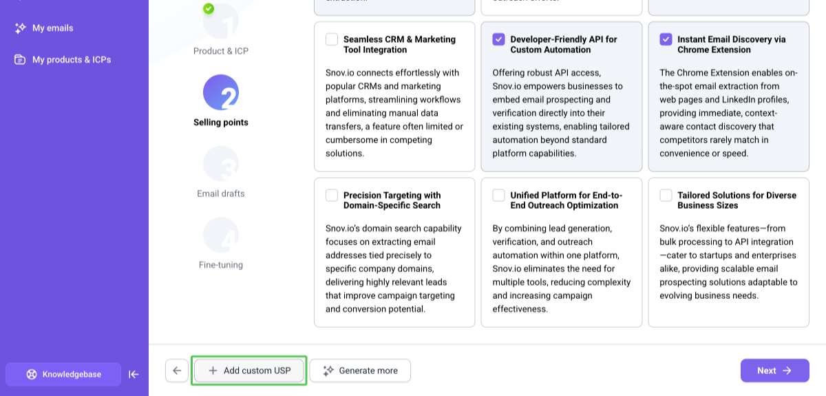Open the Knowledgebase button
The width and height of the screenshot is (826, 396).
click(x=63, y=375)
